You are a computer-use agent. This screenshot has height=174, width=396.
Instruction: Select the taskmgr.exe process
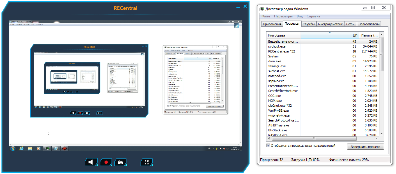[323, 66]
